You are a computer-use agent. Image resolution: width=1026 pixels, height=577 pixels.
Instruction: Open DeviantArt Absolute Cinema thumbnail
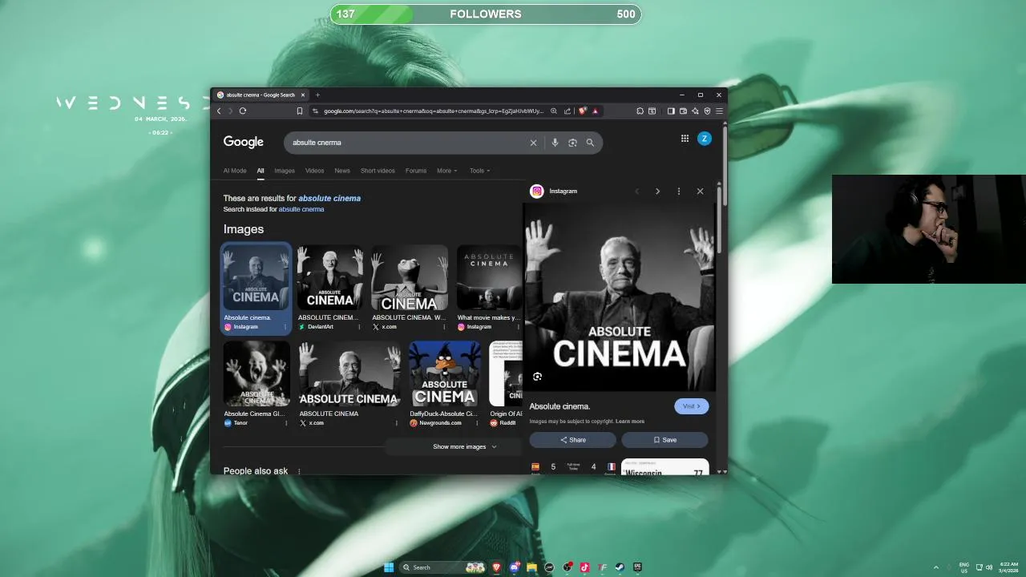pos(329,277)
